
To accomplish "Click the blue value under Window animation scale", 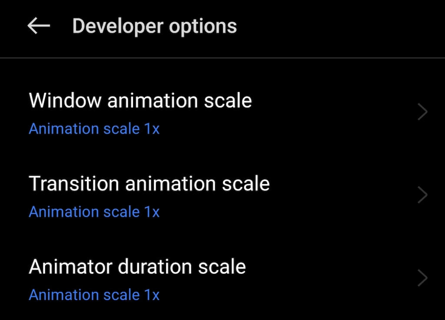I will coord(94,129).
